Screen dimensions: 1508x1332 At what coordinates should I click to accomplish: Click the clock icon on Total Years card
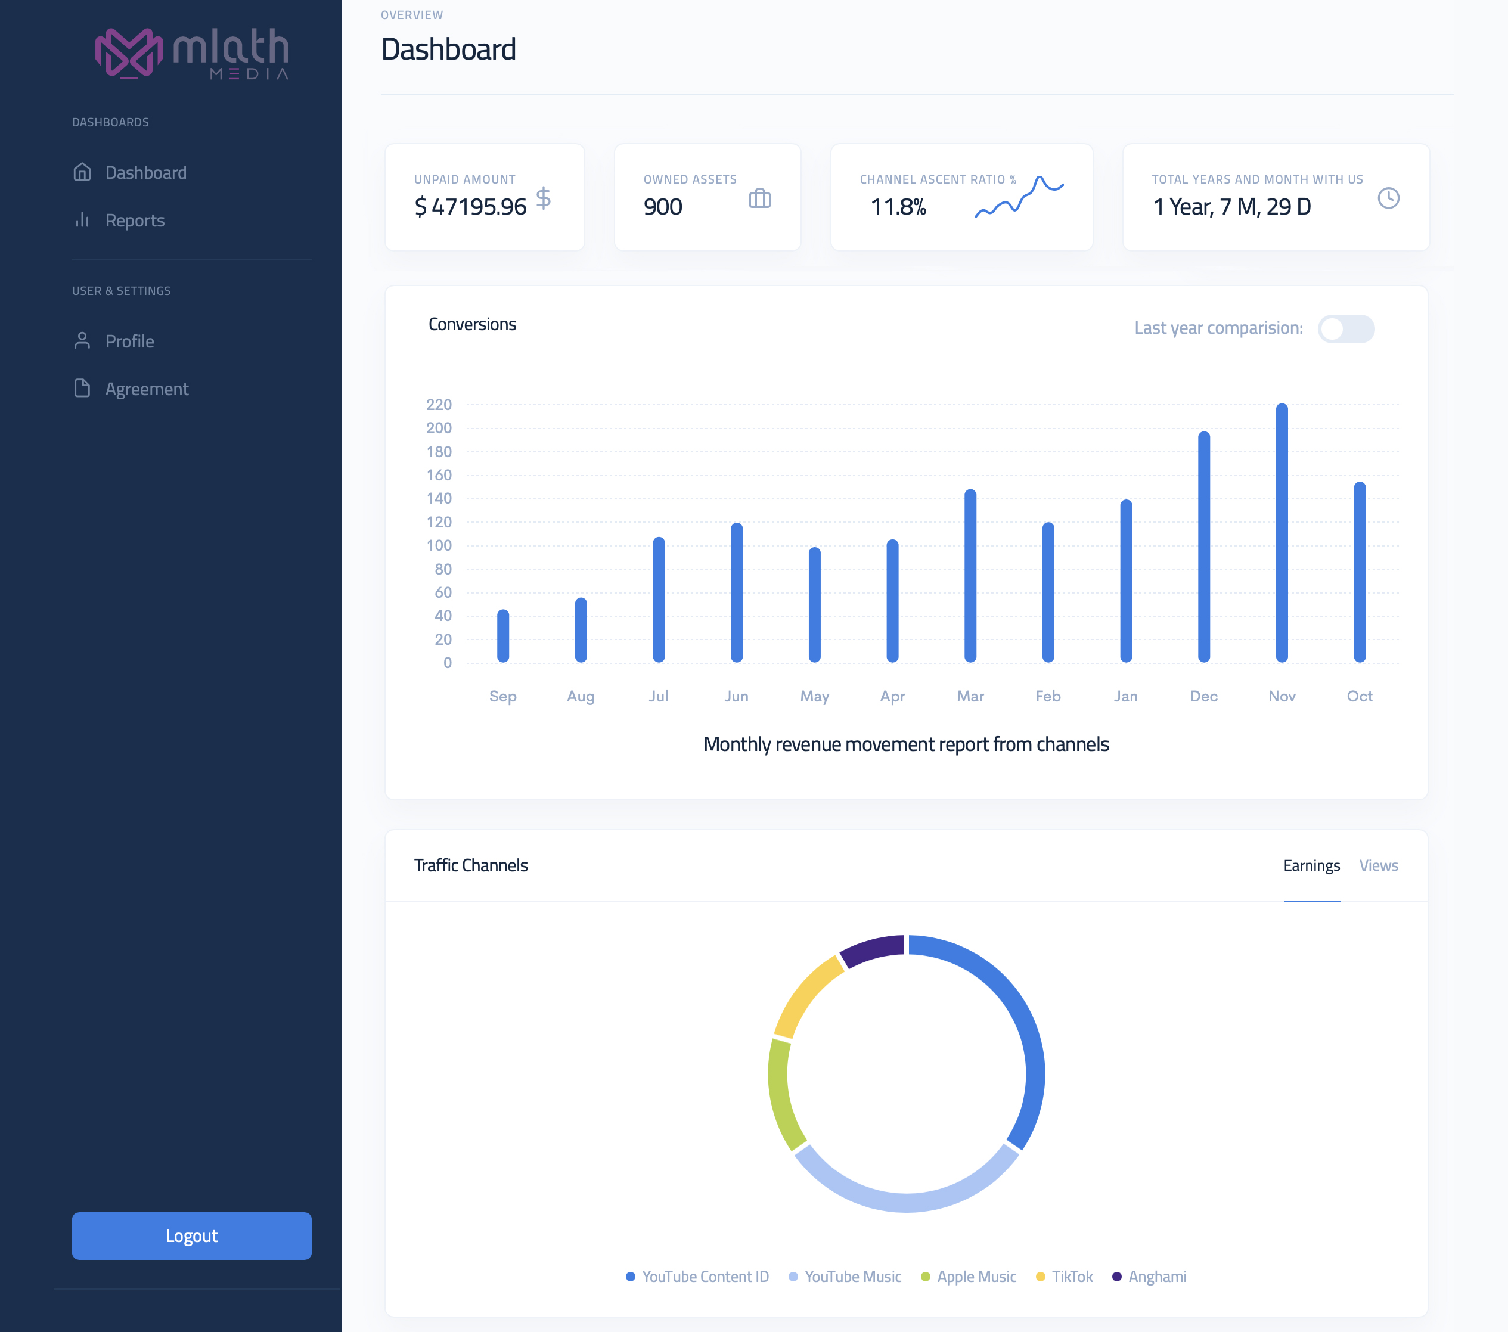(x=1388, y=198)
